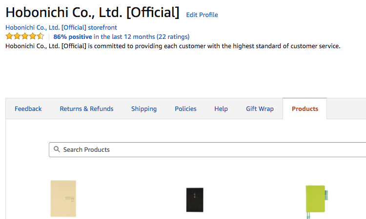
Task: Open the lime green planner thumbnail
Action: (315, 201)
